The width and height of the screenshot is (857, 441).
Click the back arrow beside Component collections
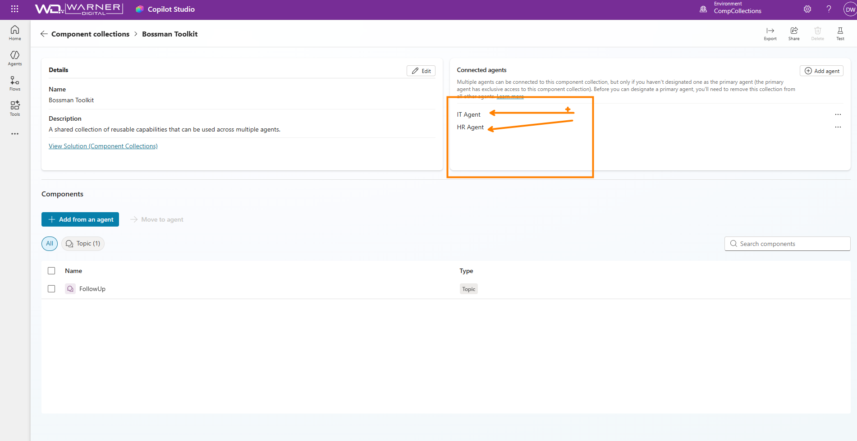(x=44, y=34)
